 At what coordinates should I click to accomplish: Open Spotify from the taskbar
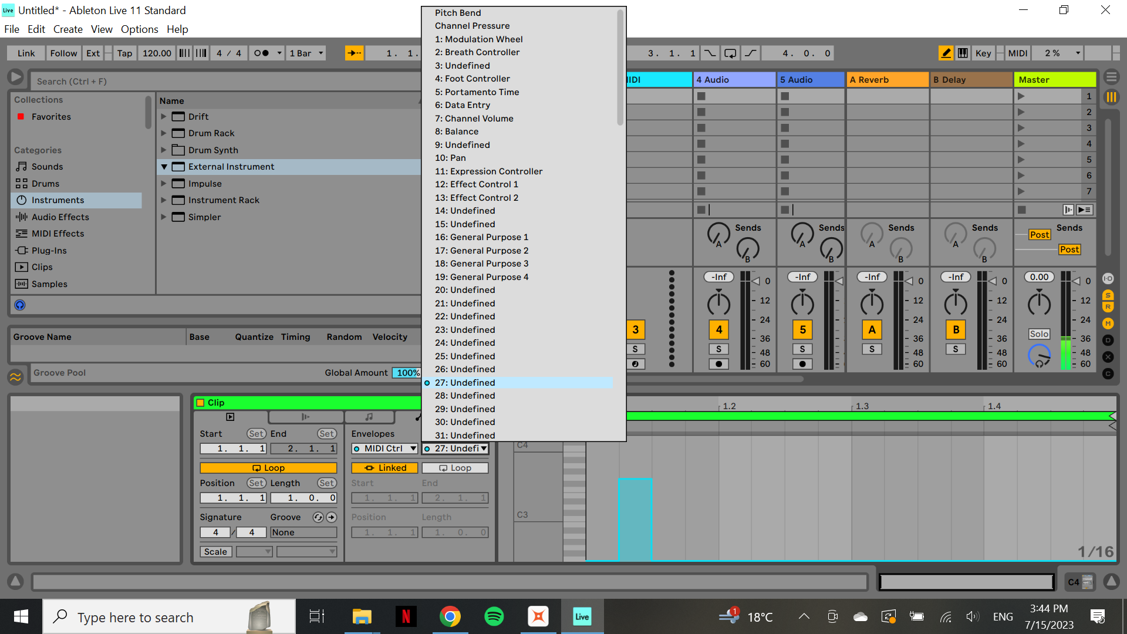[494, 616]
